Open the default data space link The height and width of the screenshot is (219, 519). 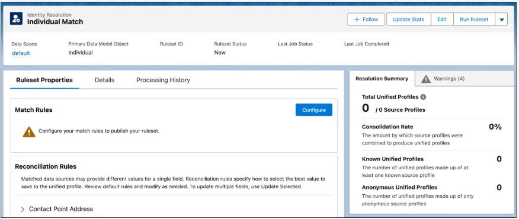(x=21, y=53)
